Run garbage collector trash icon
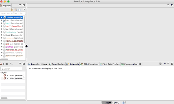 pyautogui.click(x=124, y=103)
